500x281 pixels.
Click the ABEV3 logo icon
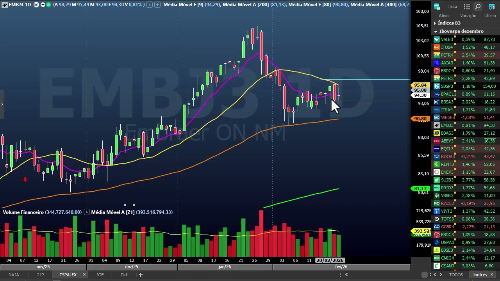click(437, 141)
